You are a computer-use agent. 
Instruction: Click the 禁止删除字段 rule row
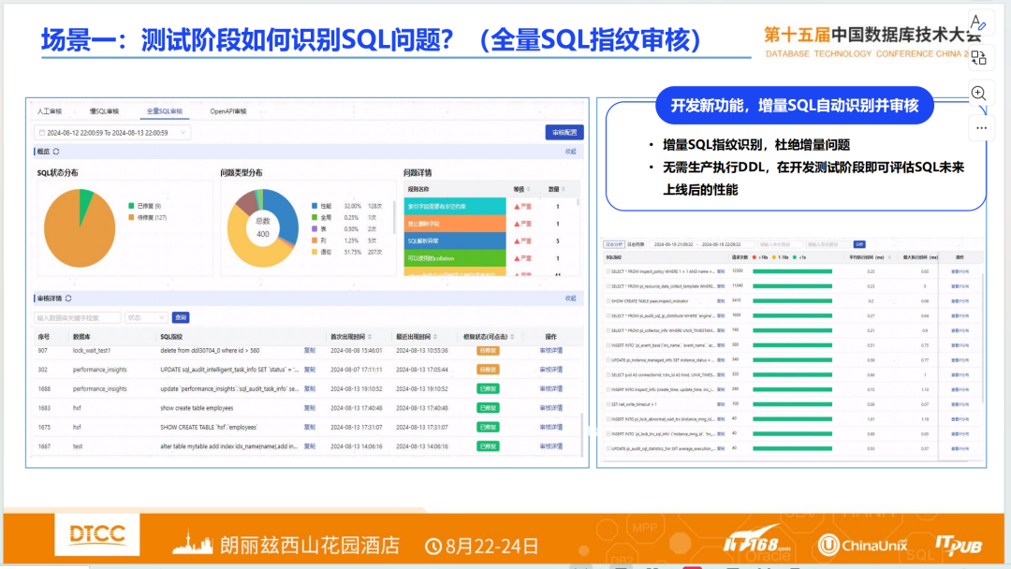(455, 224)
